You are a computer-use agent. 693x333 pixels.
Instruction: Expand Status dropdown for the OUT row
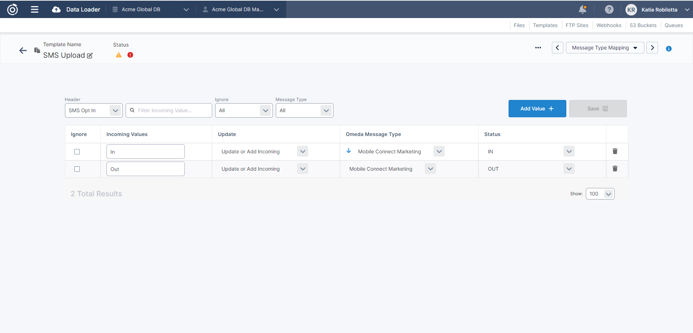point(569,169)
